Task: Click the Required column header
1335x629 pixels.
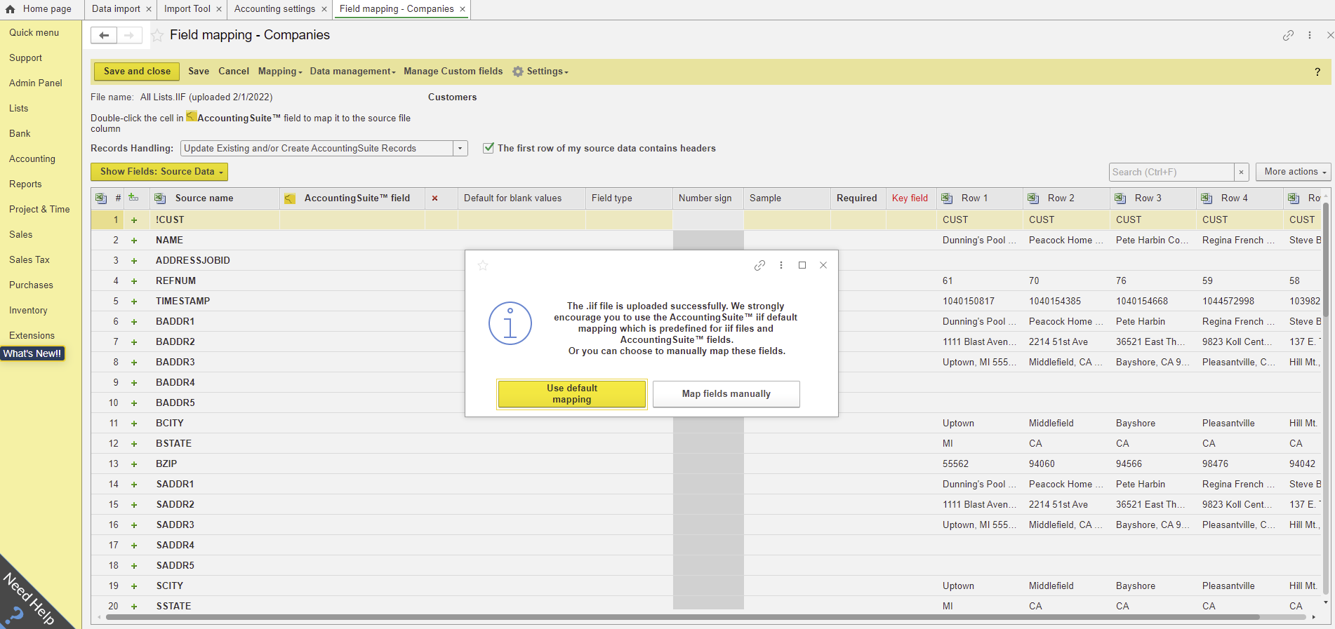Action: pos(857,198)
